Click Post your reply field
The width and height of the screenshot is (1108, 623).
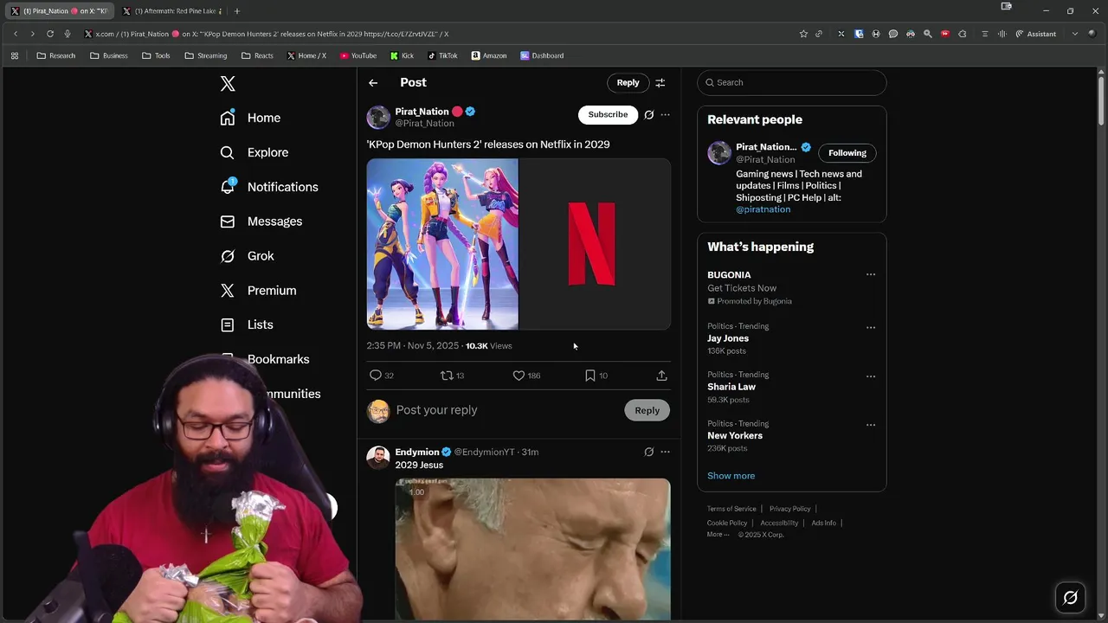coord(506,410)
